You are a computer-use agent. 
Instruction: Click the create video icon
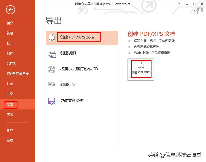52,54
